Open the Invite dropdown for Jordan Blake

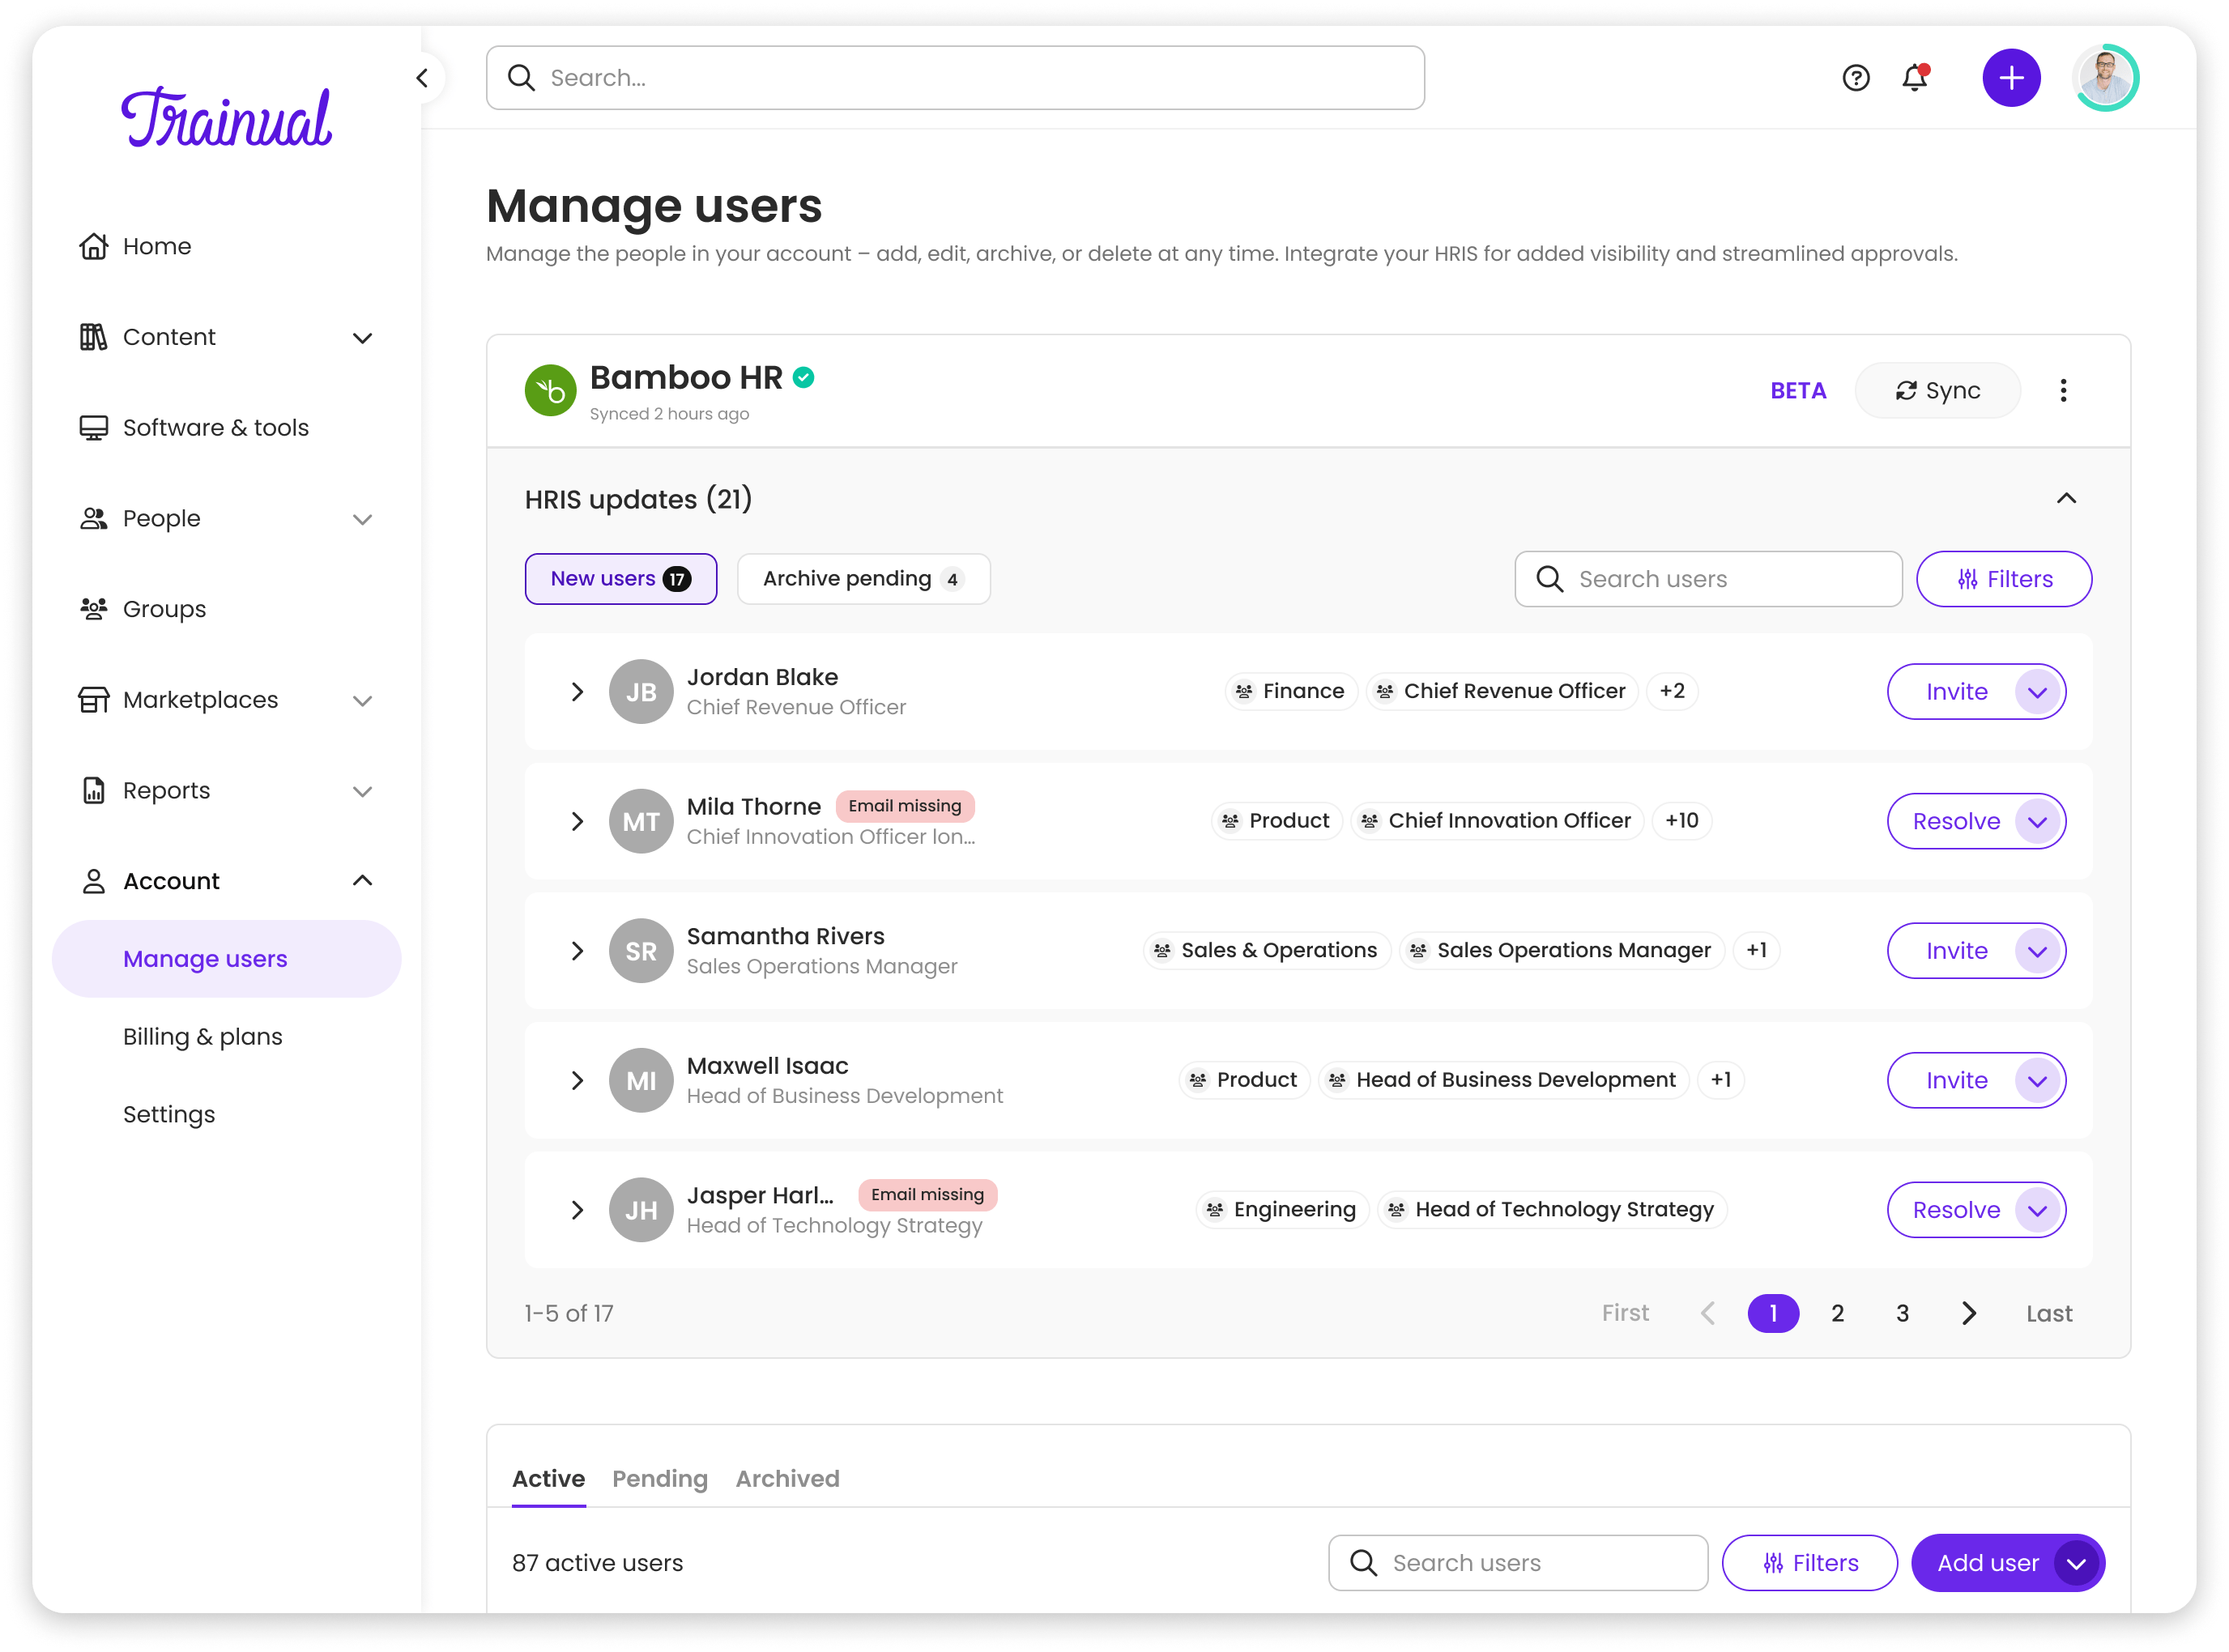point(2038,692)
